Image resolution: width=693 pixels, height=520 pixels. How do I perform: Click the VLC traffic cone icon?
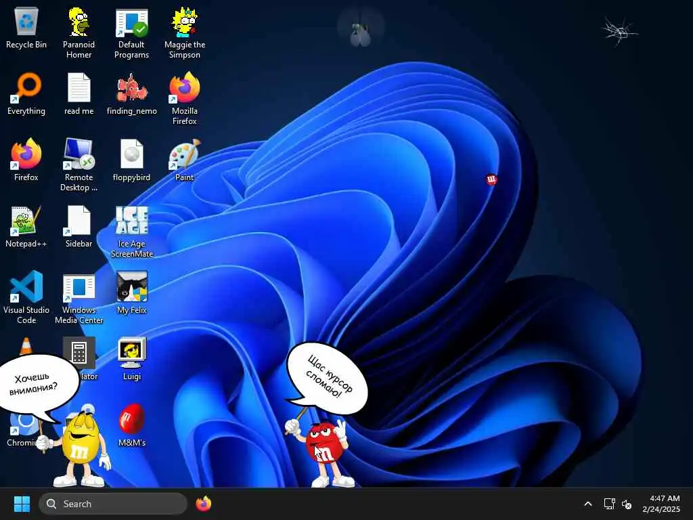26,346
